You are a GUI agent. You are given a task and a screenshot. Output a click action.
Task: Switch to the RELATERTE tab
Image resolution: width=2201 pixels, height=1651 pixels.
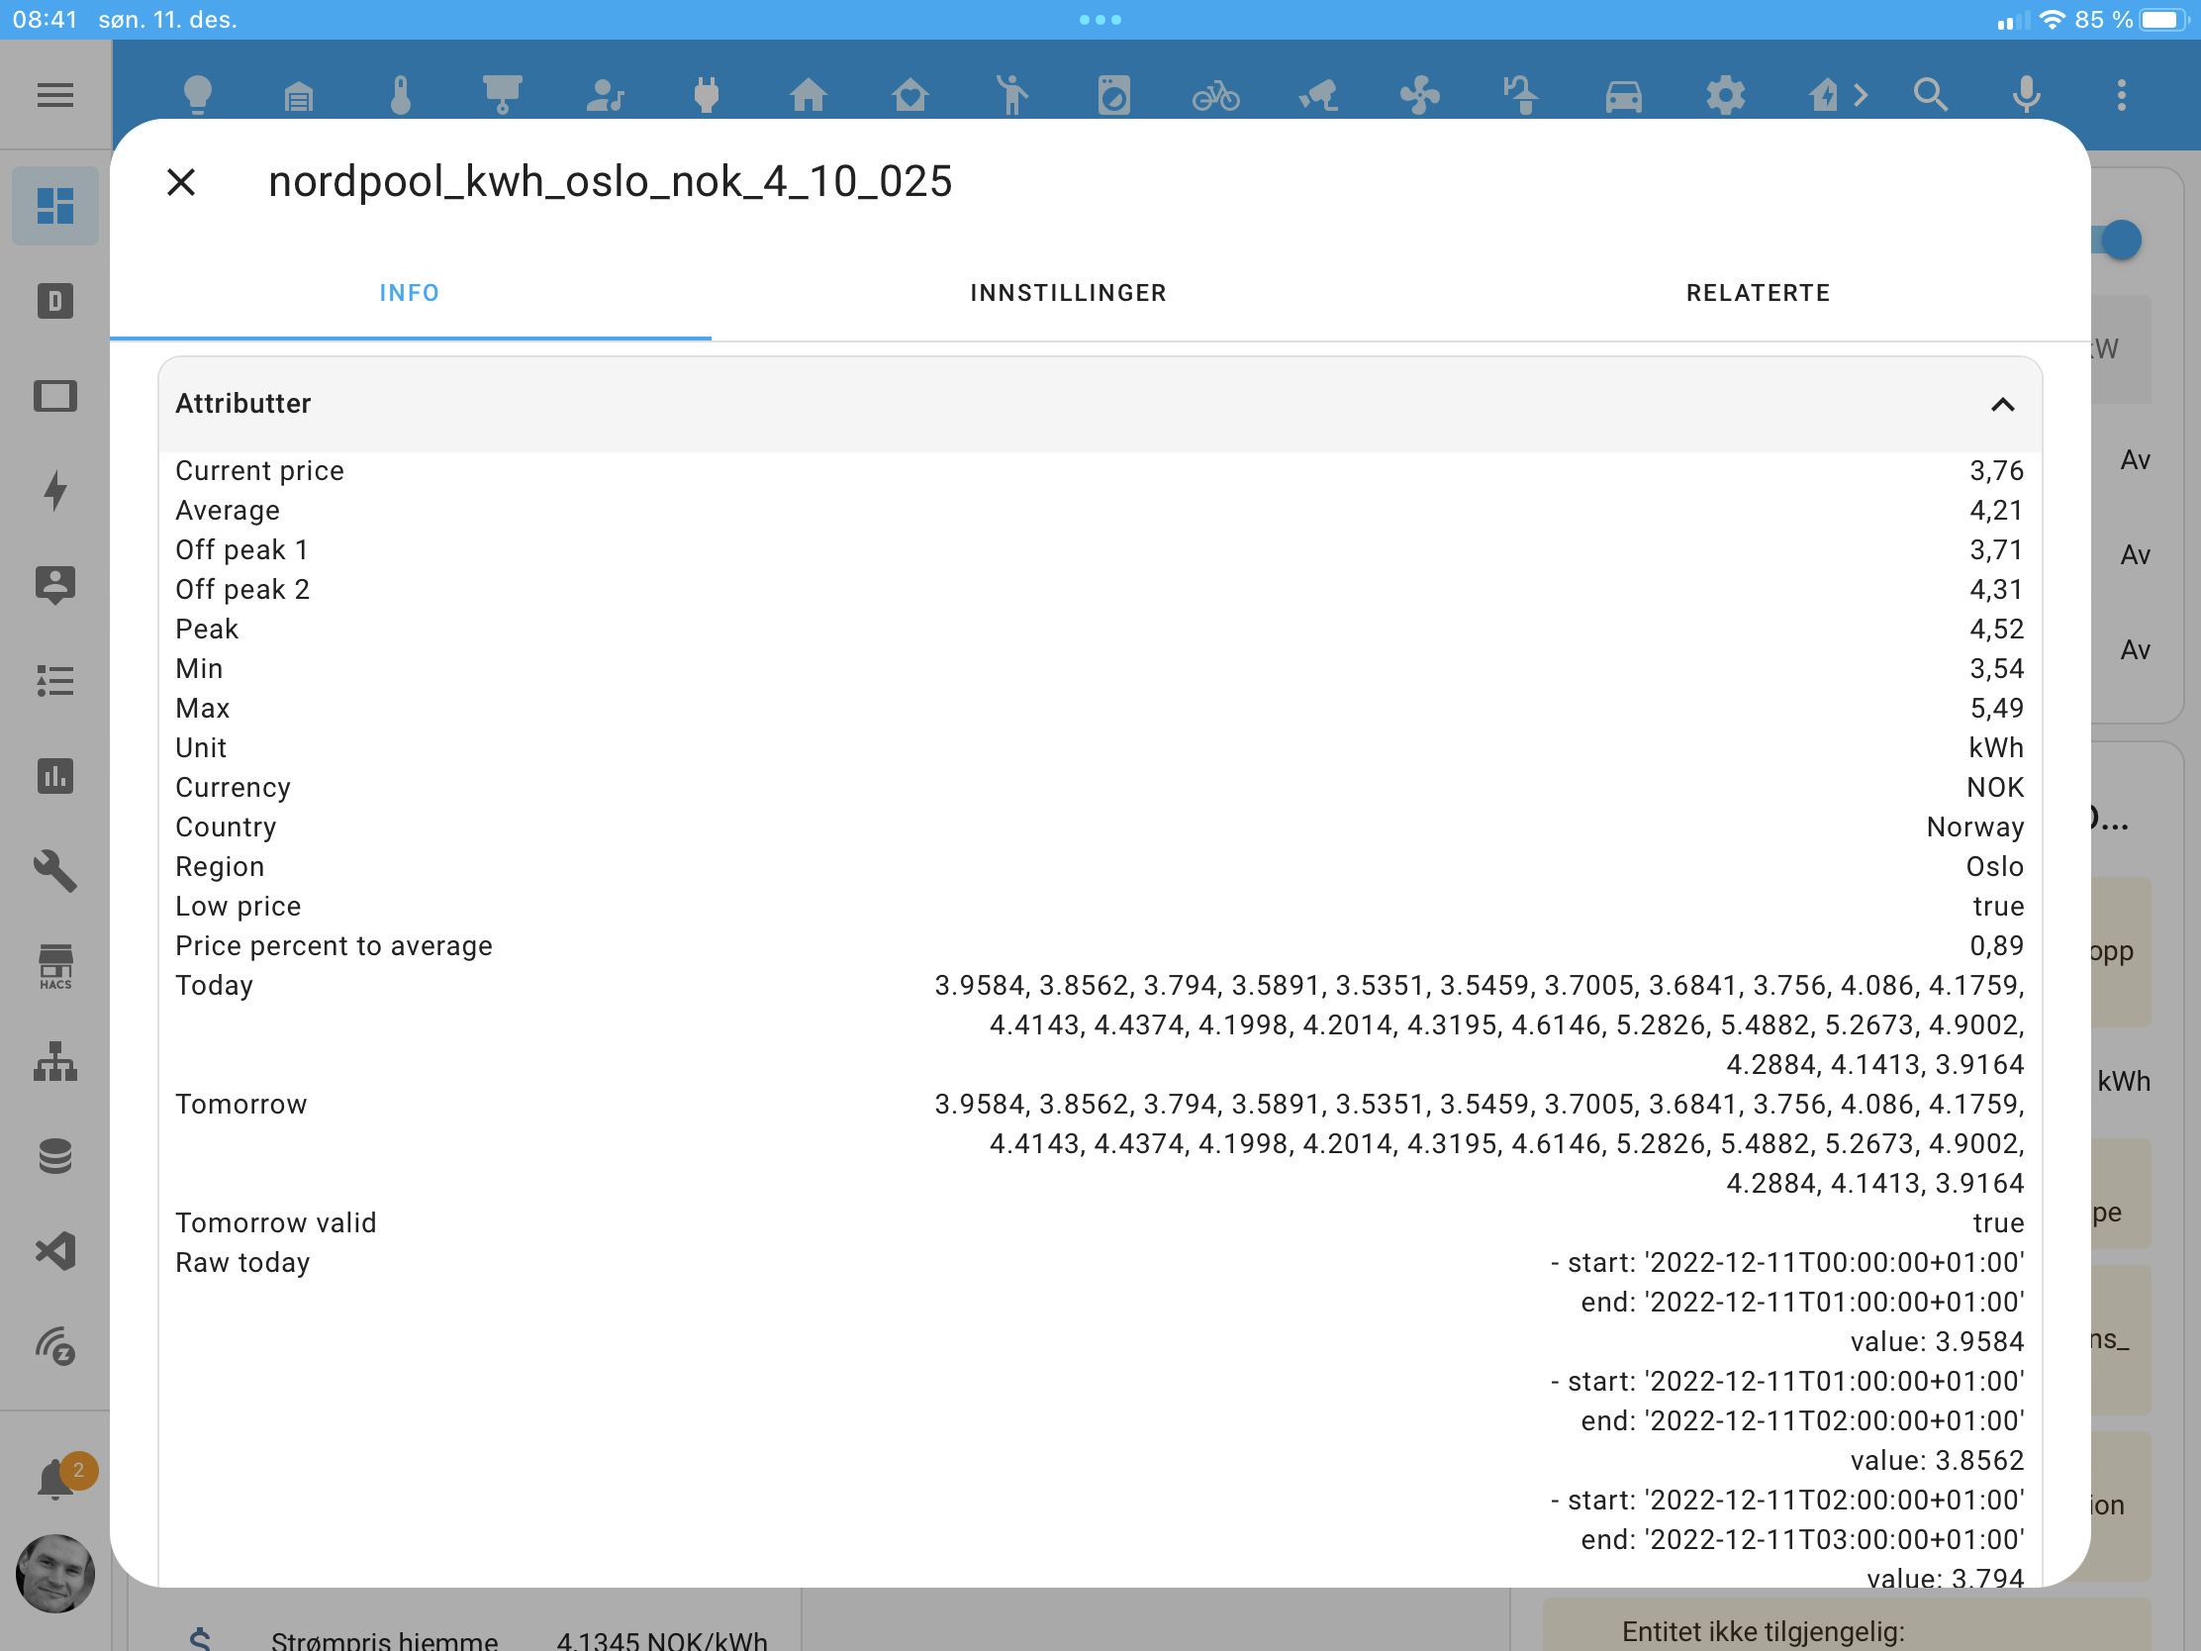1758,292
